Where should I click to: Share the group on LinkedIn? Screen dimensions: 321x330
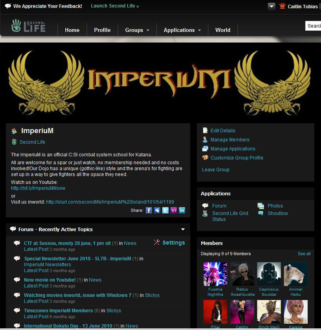(182, 210)
